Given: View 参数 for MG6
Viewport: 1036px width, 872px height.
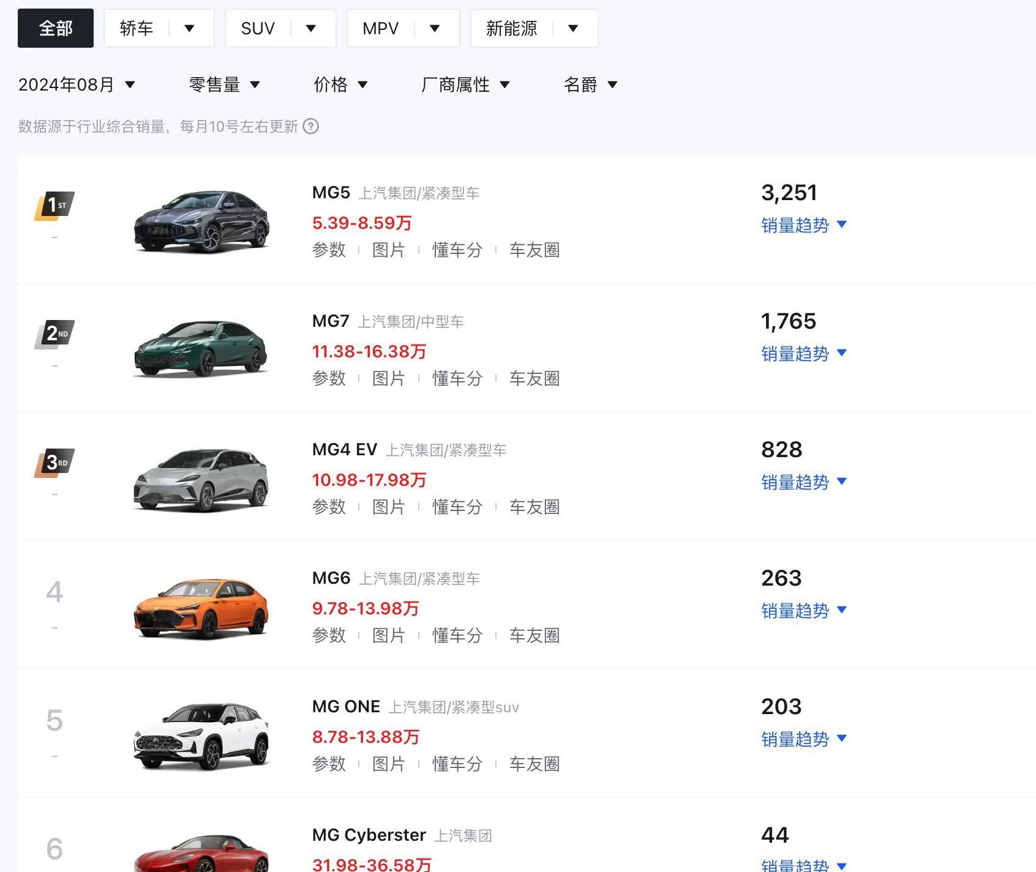Looking at the screenshot, I should 329,635.
